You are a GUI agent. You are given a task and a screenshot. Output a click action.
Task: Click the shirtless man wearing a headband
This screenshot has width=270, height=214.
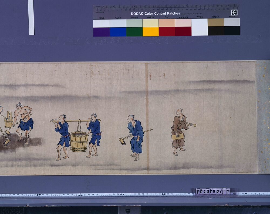pyautogui.click(x=23, y=124)
